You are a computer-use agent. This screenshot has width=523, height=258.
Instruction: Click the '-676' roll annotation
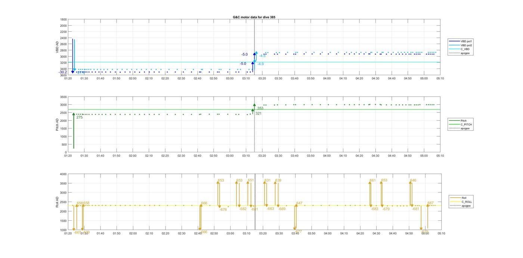point(223,210)
